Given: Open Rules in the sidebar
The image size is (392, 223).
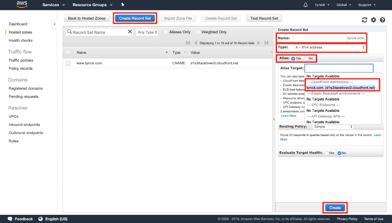Looking at the screenshot, I should [x=14, y=141].
